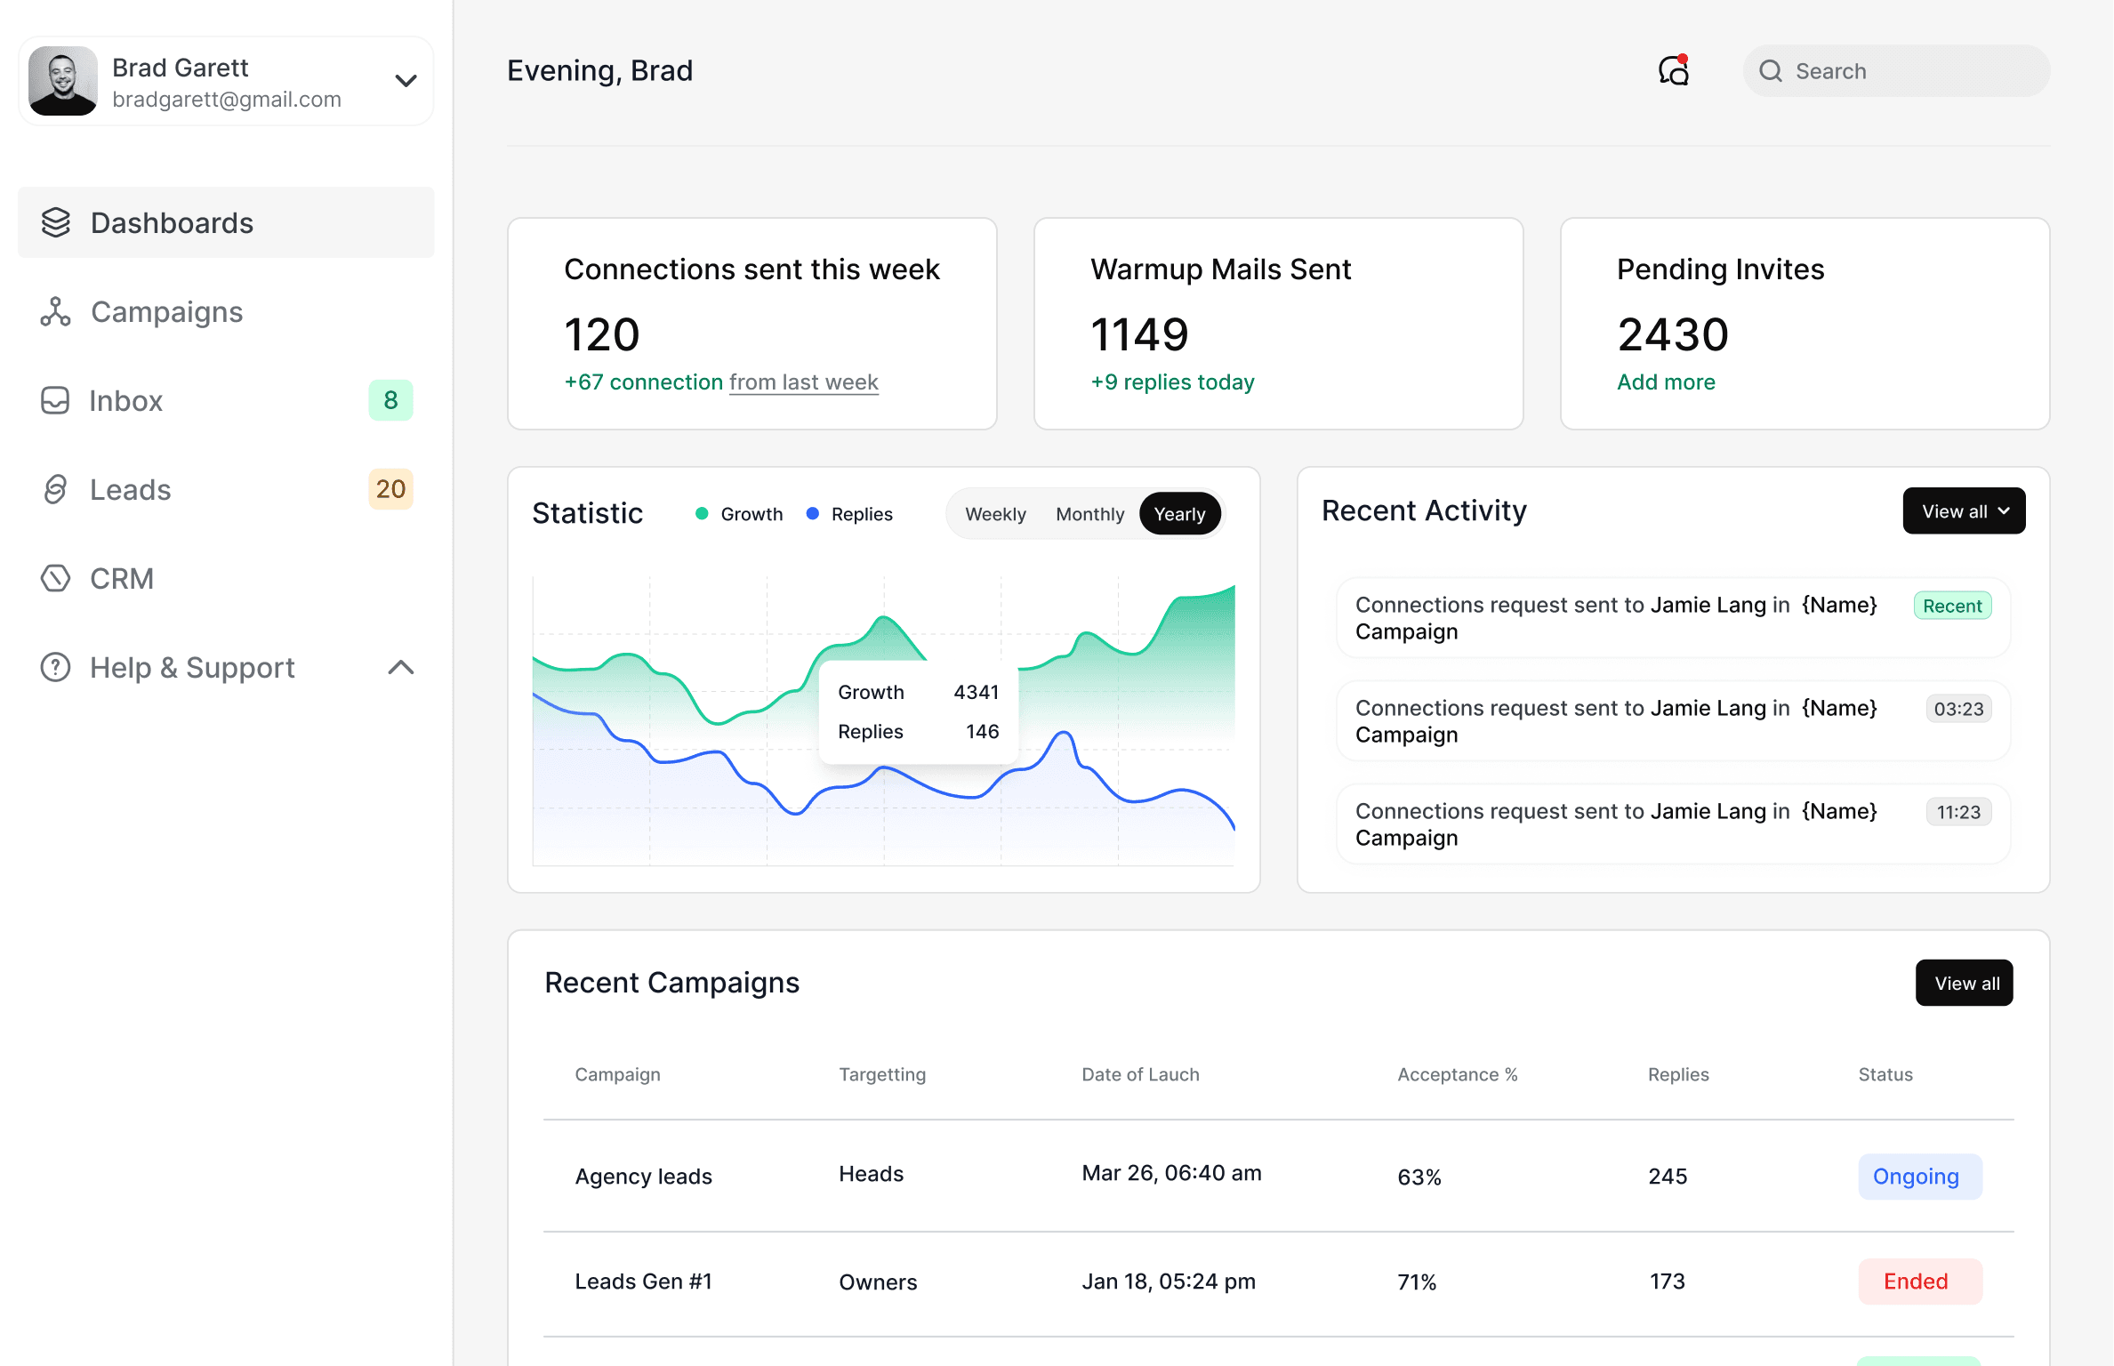The height and width of the screenshot is (1366, 2114).
Task: Click the Search input field
Action: pos(1912,71)
